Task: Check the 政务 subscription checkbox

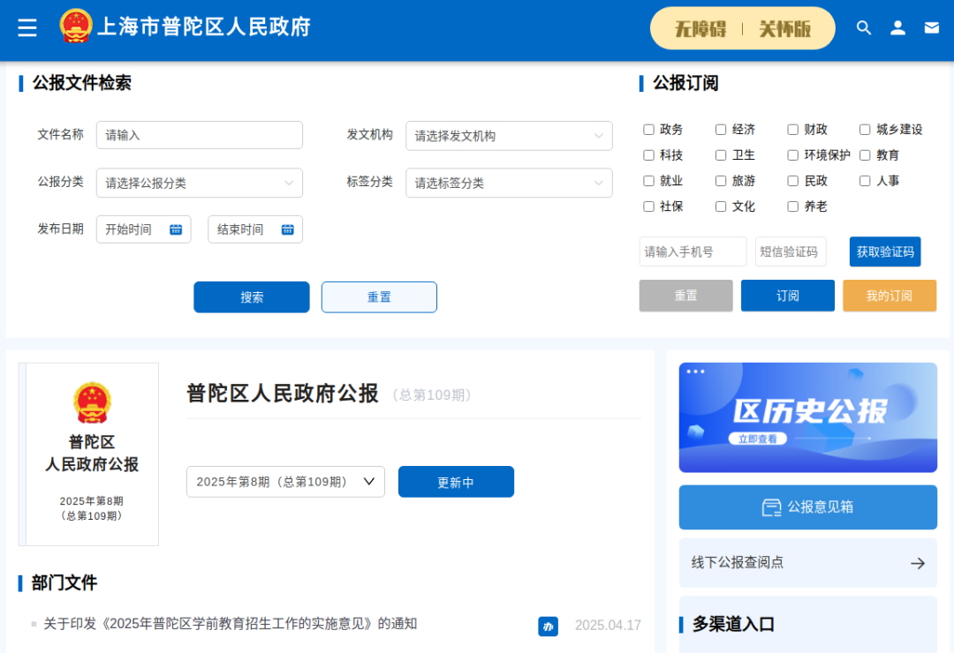Action: coord(648,129)
